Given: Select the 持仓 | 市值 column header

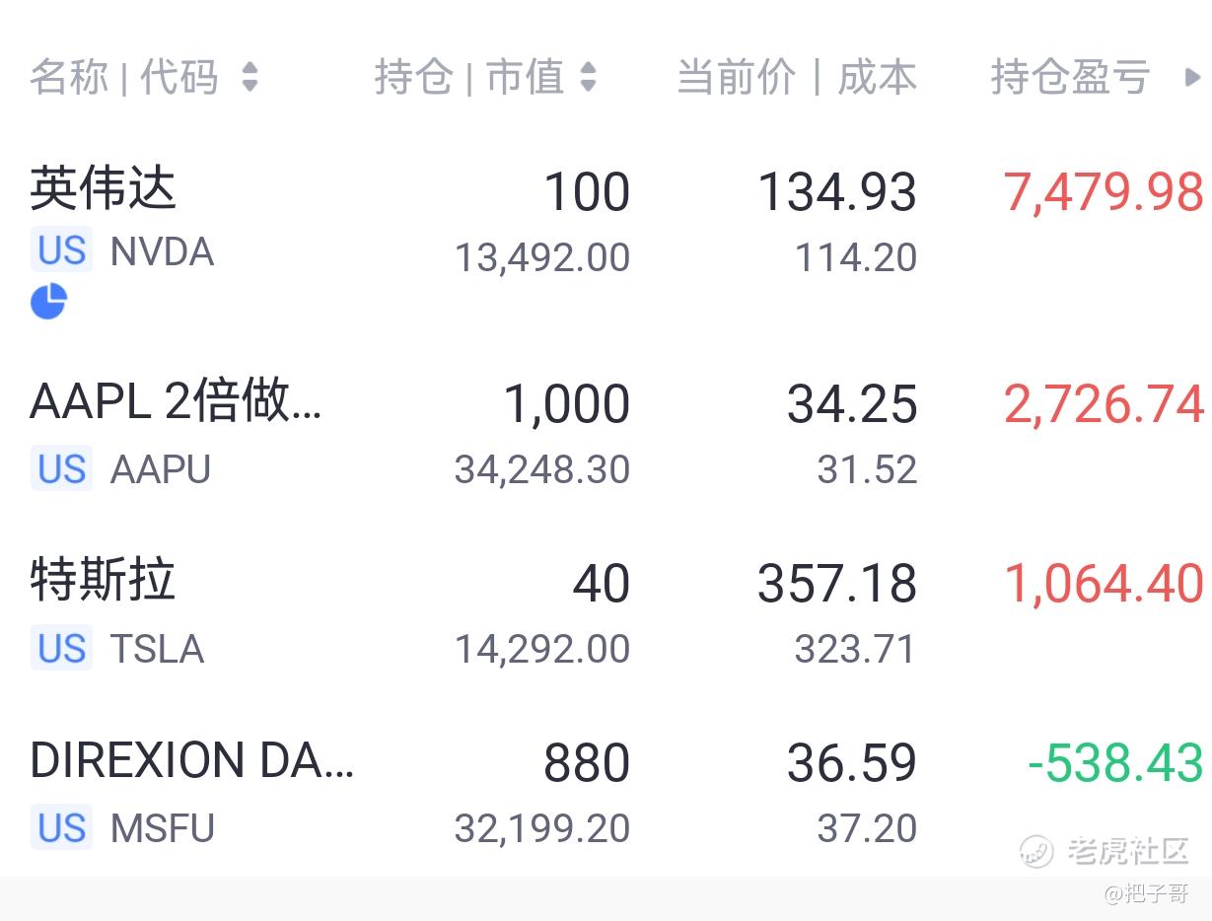Looking at the screenshot, I should coord(469,77).
